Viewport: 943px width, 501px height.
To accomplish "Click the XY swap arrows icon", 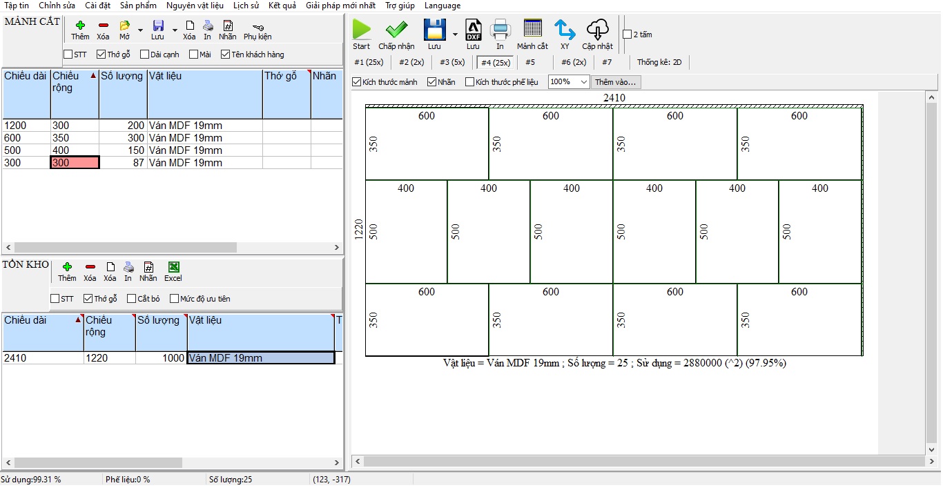I will coord(565,30).
